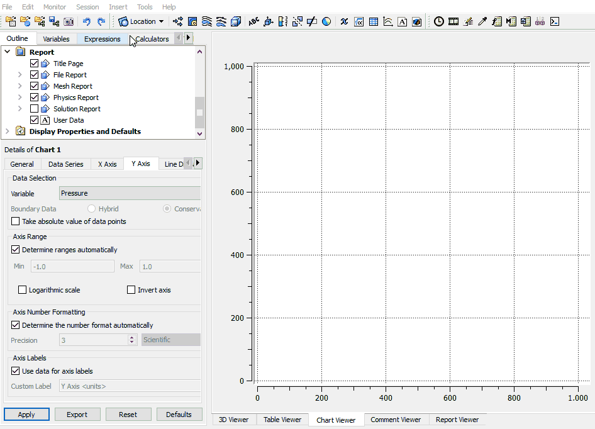Expand the Physics Report tree node
Viewport: 595px width, 429px height.
pos(20,97)
